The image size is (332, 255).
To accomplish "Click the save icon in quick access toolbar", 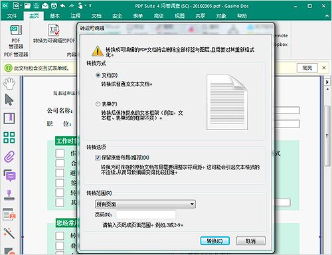I will coord(37,5).
